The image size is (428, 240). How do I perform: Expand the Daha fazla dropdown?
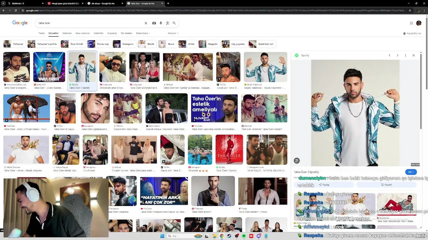143,33
